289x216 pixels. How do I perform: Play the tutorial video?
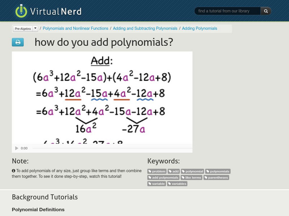pyautogui.click(x=16, y=148)
